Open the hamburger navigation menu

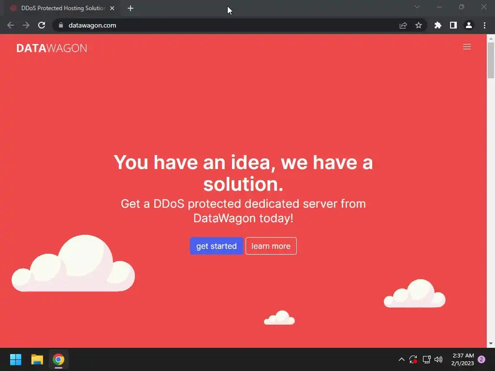(x=466, y=47)
